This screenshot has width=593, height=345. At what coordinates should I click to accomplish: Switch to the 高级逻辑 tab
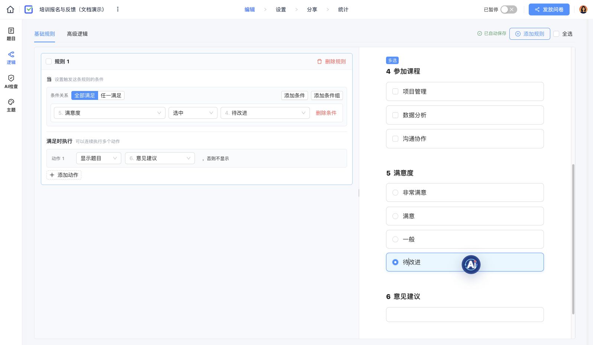pos(77,34)
